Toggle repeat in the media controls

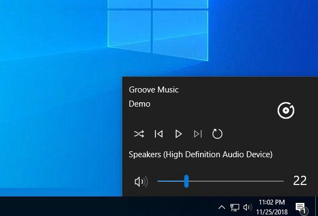217,134
